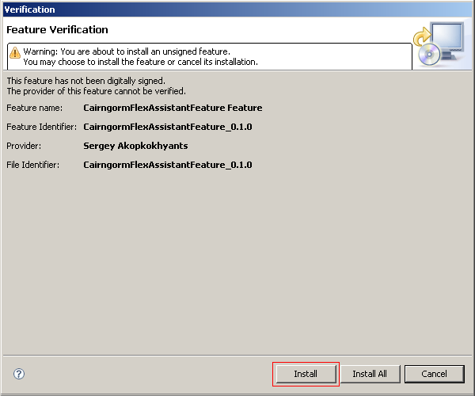Open help via the question mark icon

click(19, 374)
